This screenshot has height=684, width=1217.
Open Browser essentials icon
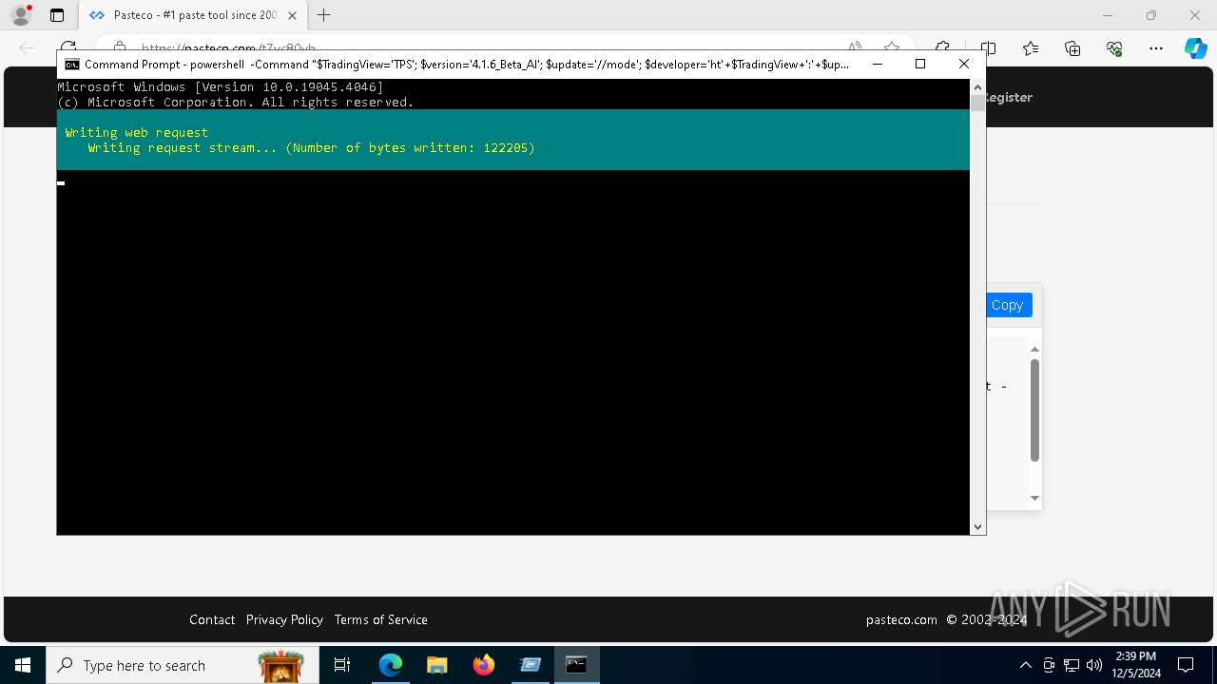[1114, 48]
